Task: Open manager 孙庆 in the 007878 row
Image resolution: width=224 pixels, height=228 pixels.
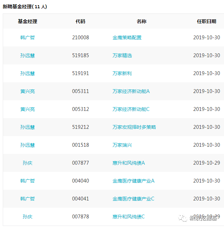Action: [x=28, y=217]
